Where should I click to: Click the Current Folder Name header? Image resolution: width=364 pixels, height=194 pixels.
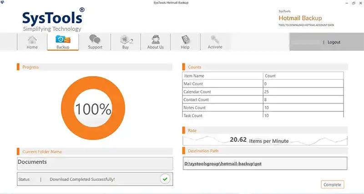pos(95,152)
